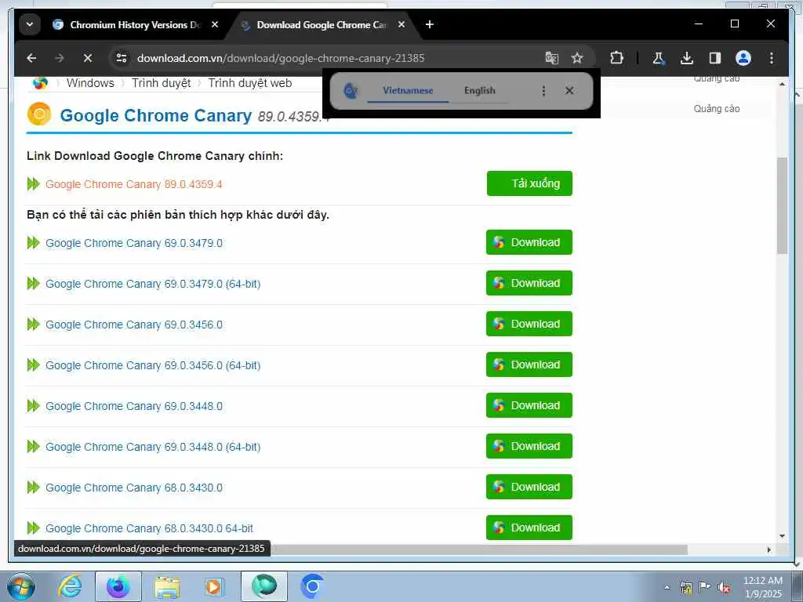The height and width of the screenshot is (602, 803).
Task: Click Download button for Canary 69.0.3456.0
Action: point(529,324)
